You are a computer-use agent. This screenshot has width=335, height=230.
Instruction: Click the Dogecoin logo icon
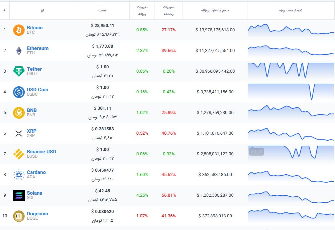[19, 216]
